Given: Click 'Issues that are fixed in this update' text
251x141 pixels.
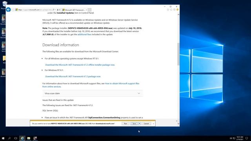Looking at the screenshot, I should (58, 100).
